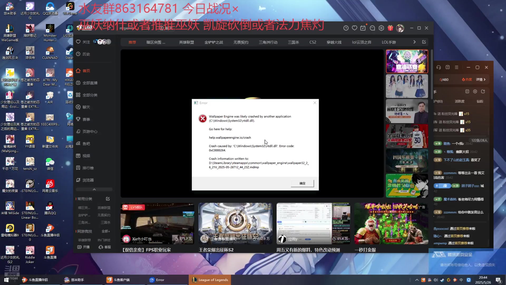
Task: Open 视频 in Douyu sidebar
Action: [x=83, y=156]
